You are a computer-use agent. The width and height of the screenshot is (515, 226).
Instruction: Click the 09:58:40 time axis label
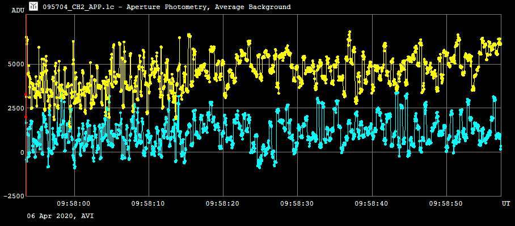pyautogui.click(x=372, y=203)
